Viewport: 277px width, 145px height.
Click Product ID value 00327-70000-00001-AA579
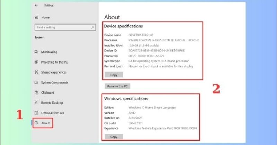[x=146, y=56]
